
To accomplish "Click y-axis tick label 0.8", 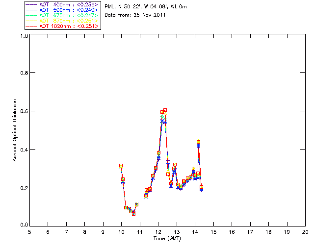I will click(x=24, y=73).
